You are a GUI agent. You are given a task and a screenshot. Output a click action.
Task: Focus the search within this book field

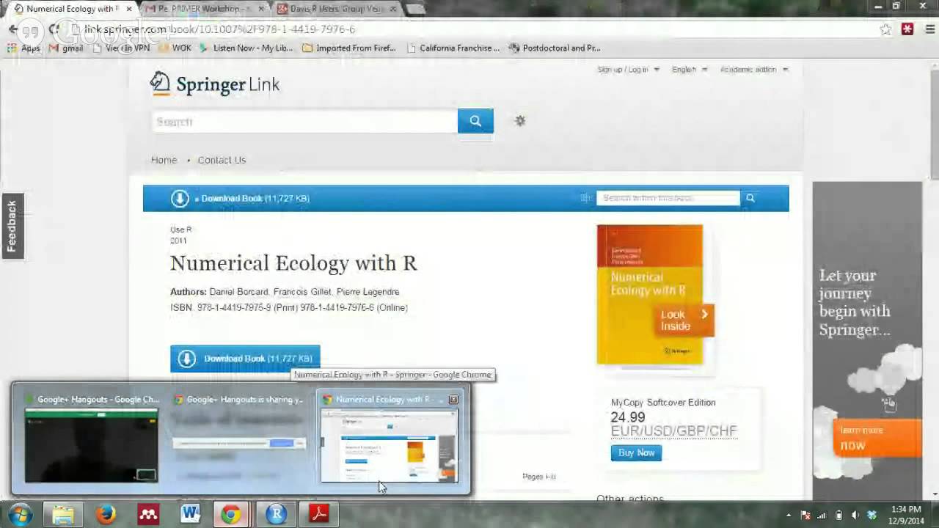click(x=668, y=198)
